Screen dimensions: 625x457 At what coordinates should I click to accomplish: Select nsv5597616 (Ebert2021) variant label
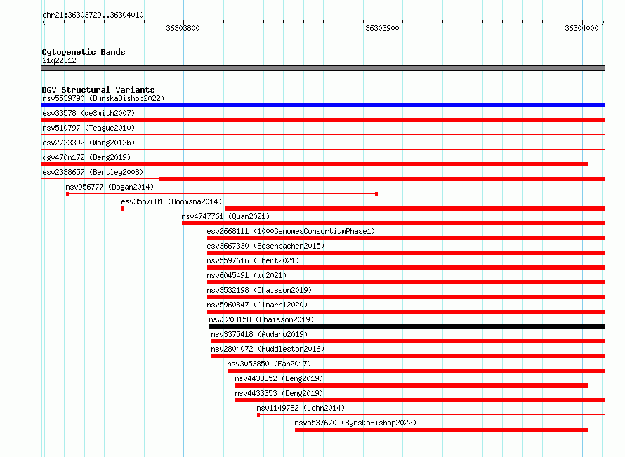(253, 260)
